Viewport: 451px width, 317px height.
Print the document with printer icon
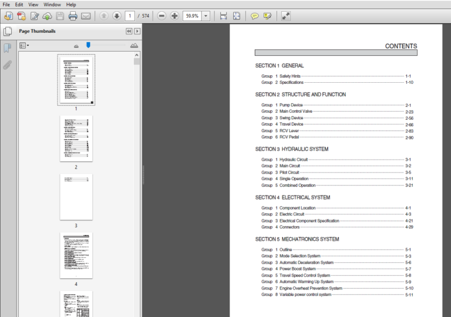(x=73, y=16)
